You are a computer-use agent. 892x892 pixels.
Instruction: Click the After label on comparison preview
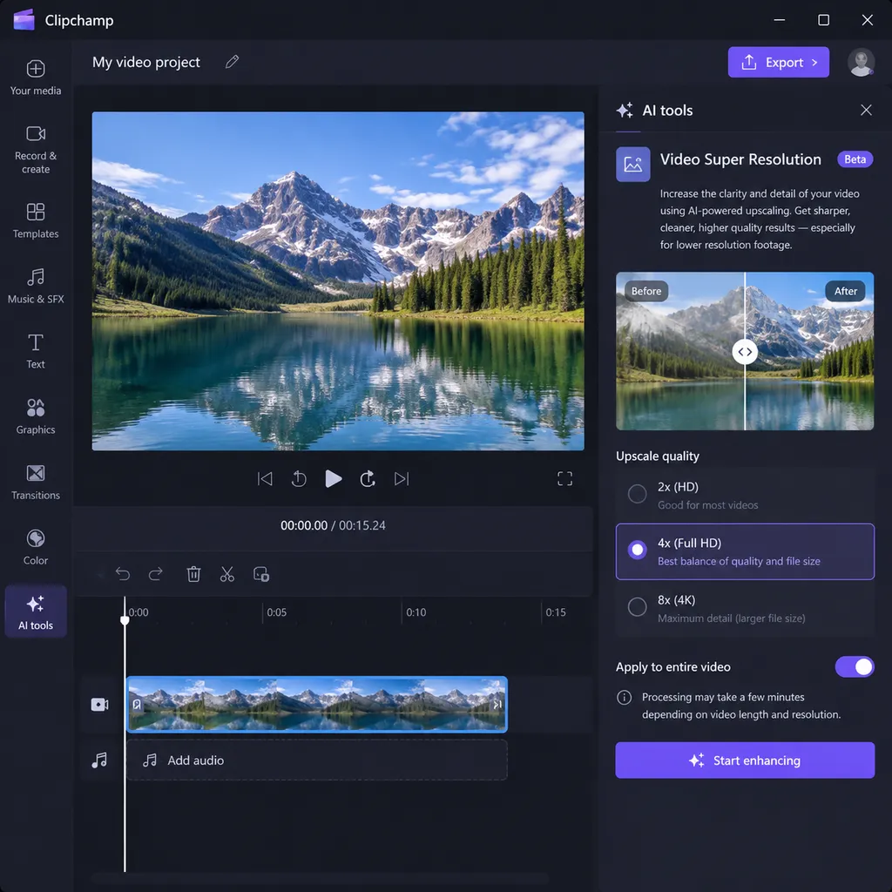tap(845, 291)
